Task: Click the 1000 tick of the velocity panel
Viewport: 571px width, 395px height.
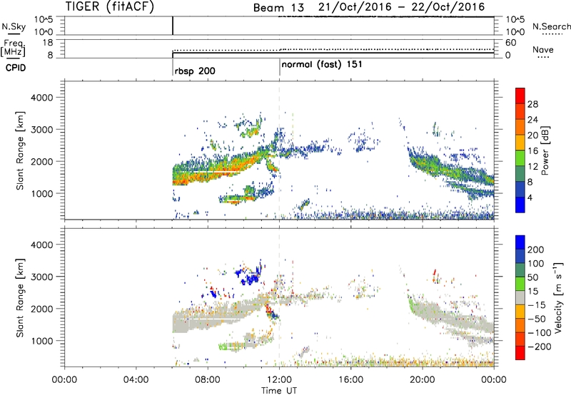Action: (x=42, y=341)
